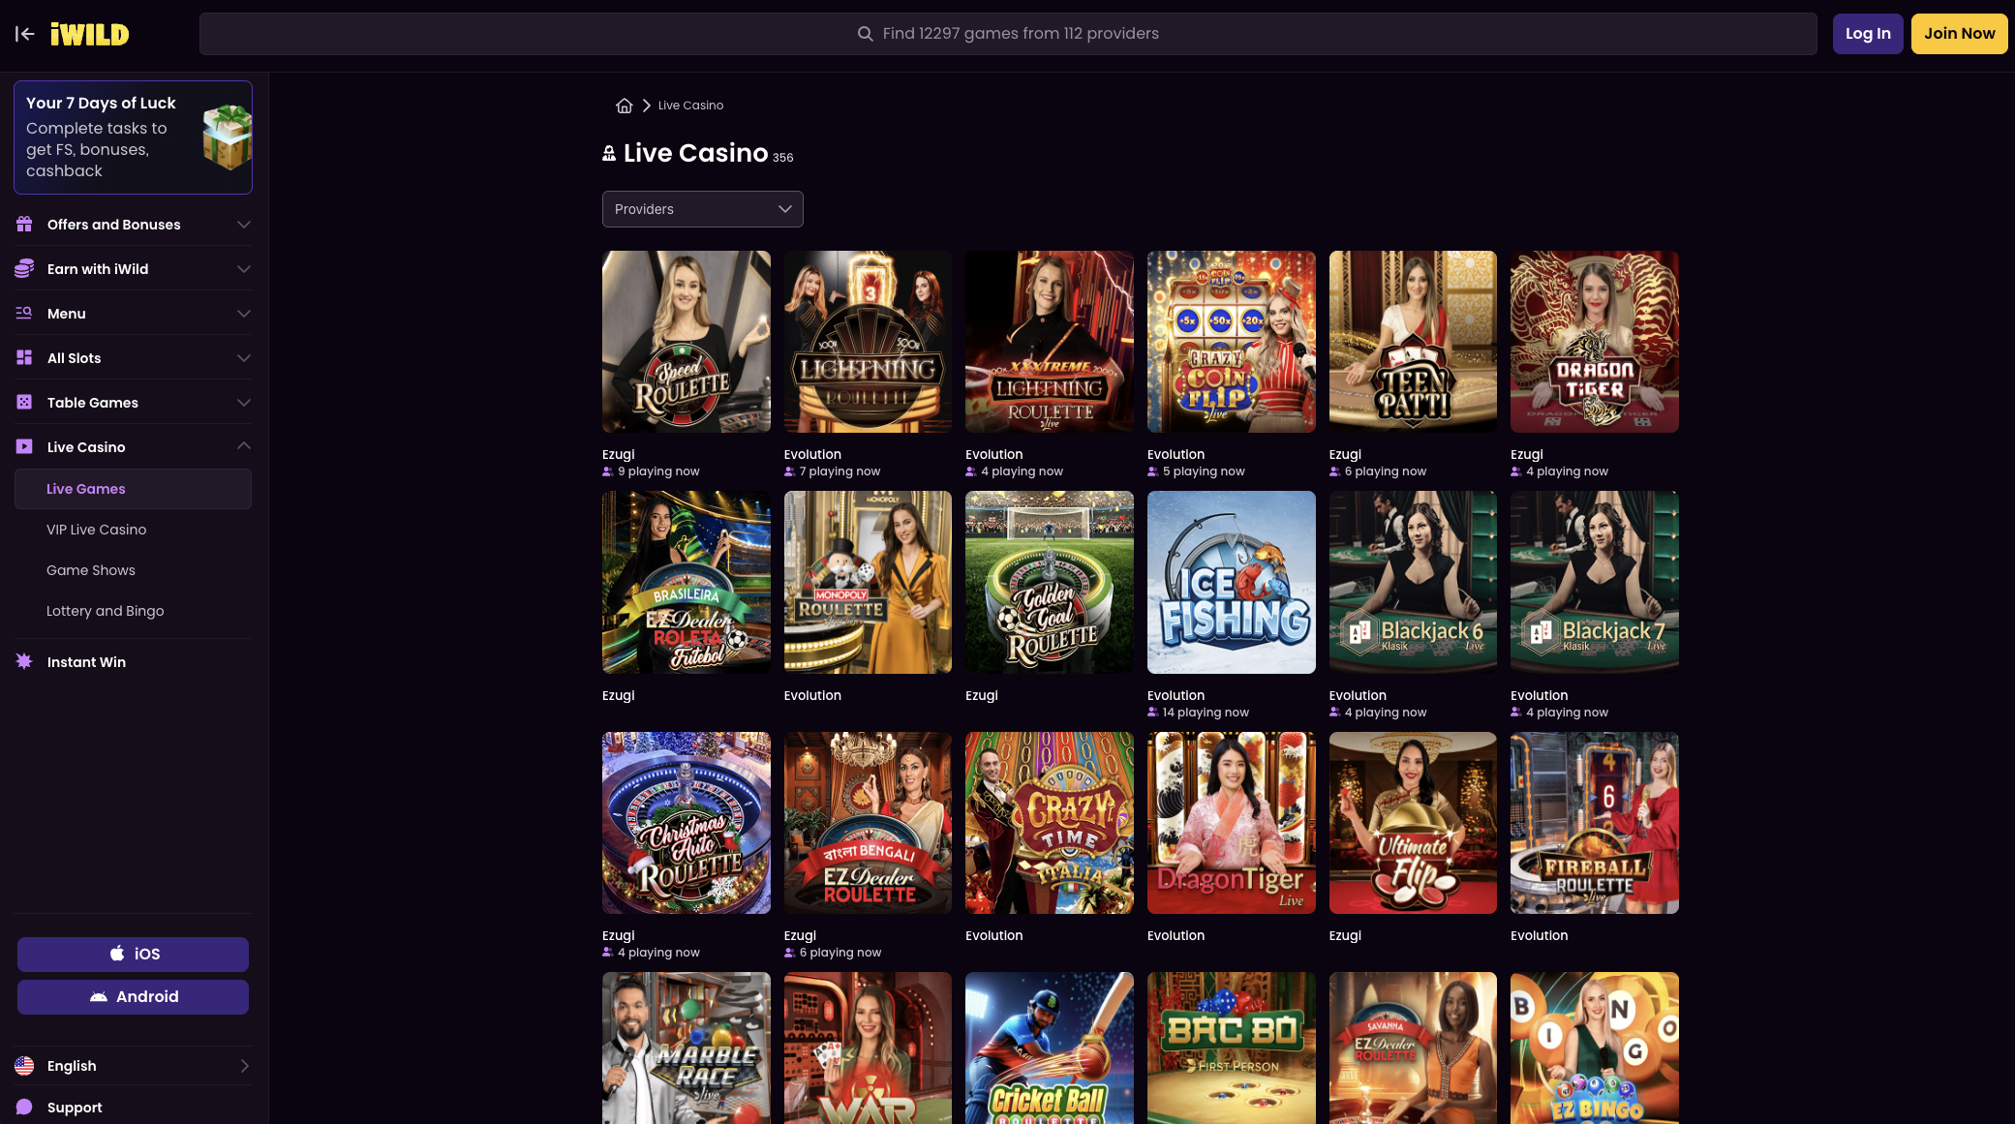The width and height of the screenshot is (2015, 1124).
Task: Open Monopoly Roulette game thumbnail
Action: [x=868, y=582]
